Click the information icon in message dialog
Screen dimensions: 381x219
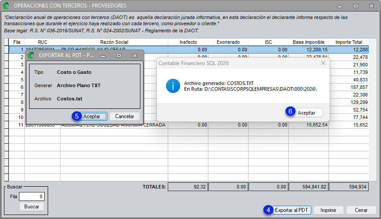(173, 86)
